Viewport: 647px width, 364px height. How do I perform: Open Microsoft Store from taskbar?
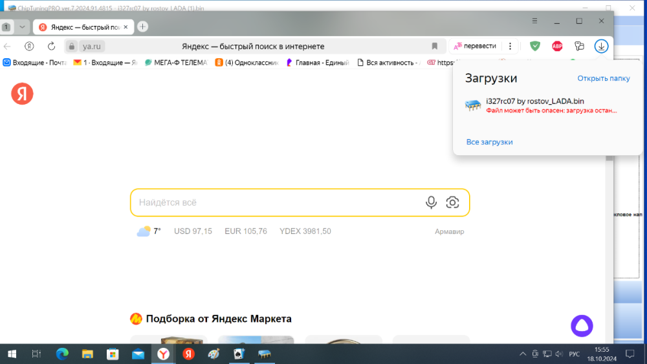(113, 354)
